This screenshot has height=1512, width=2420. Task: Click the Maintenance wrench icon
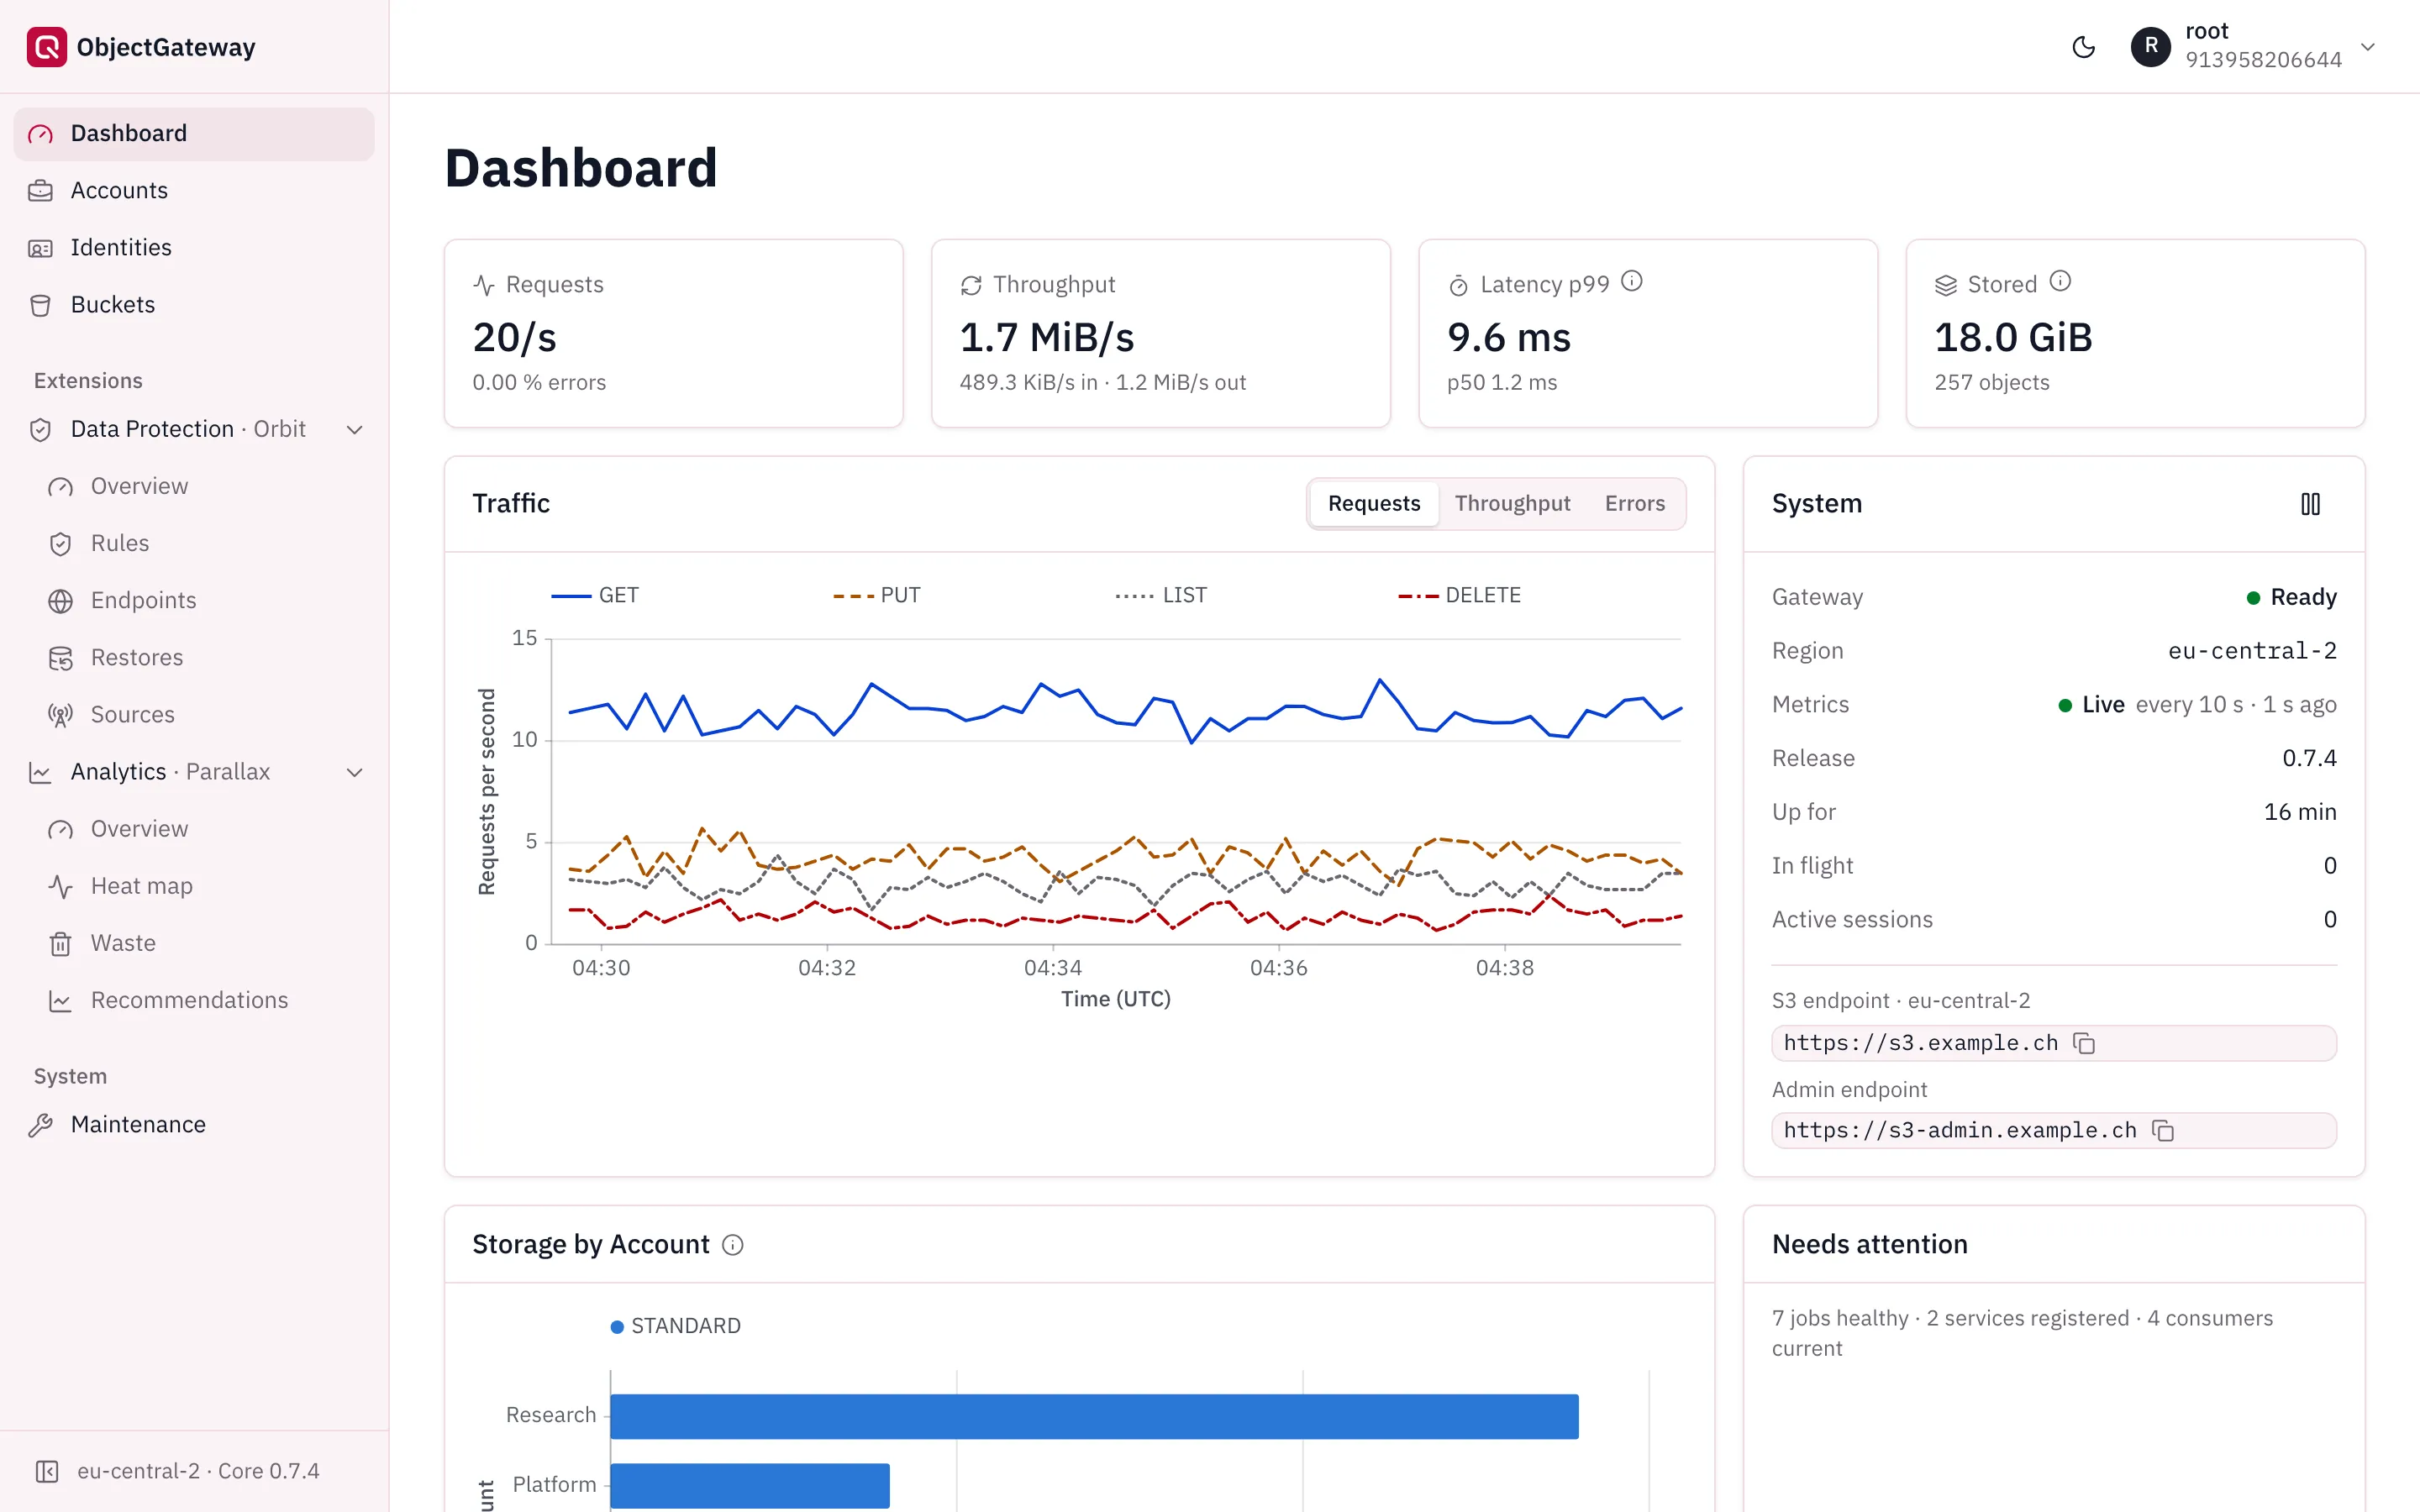(x=40, y=1125)
